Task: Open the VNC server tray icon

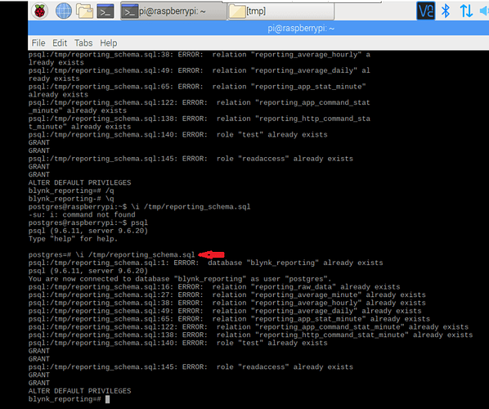Action: pos(426,11)
